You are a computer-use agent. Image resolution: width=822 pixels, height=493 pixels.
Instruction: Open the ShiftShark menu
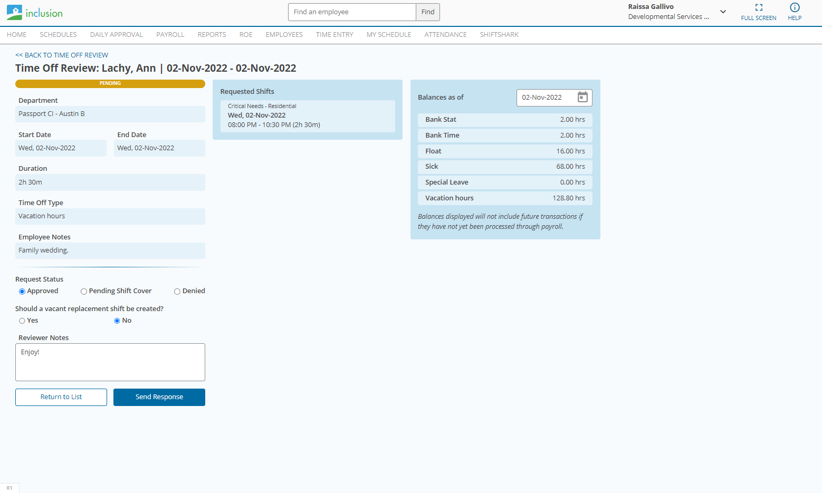pos(499,35)
